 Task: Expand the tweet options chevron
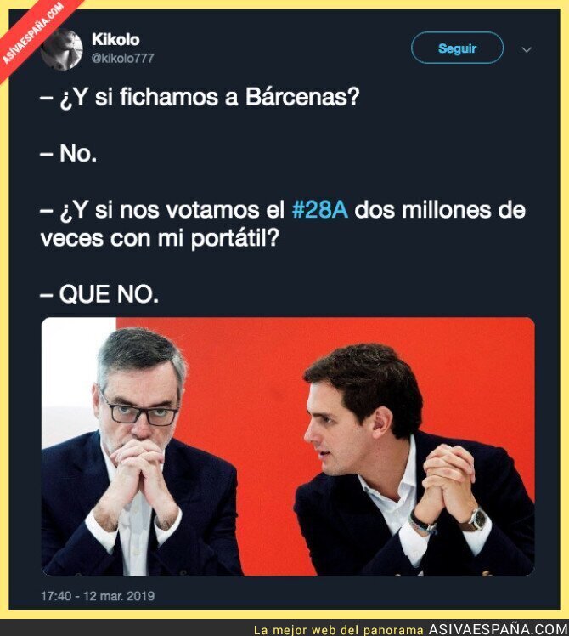pyautogui.click(x=527, y=49)
